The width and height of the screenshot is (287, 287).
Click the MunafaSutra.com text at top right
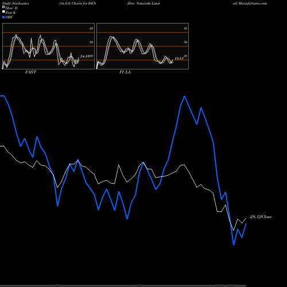(253, 3)
